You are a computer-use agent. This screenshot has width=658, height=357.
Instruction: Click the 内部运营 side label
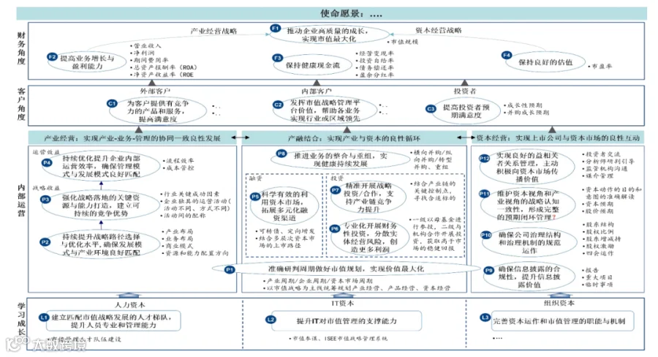(x=21, y=200)
